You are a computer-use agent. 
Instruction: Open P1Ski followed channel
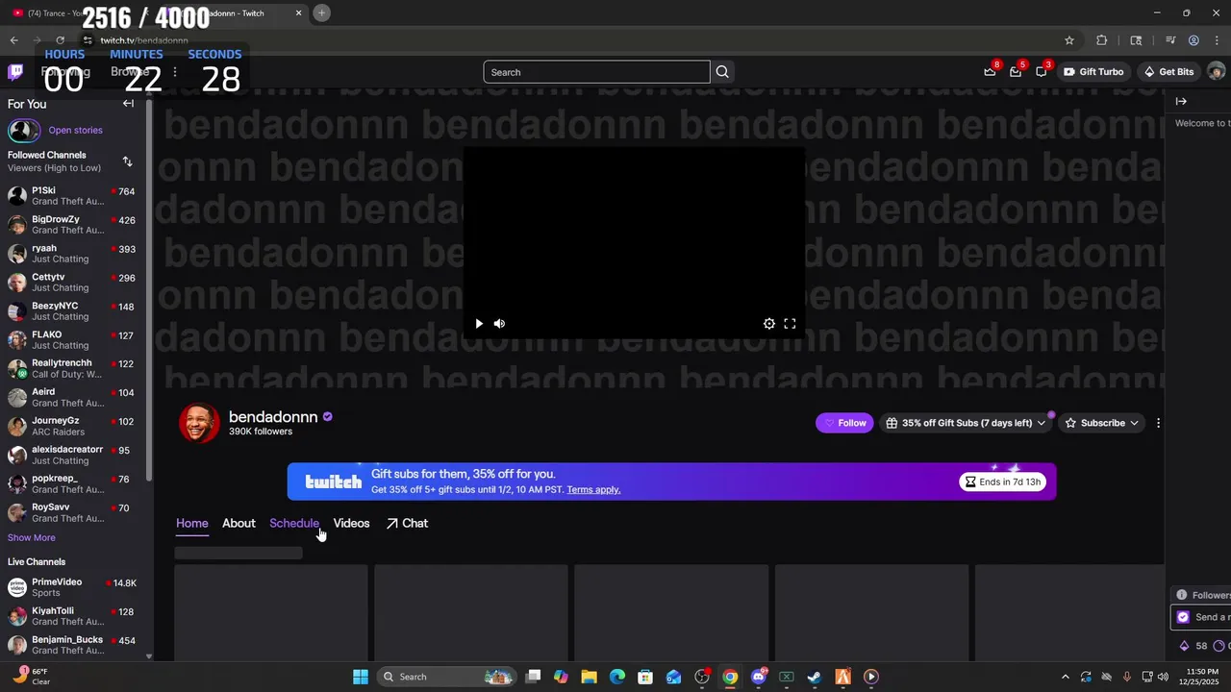coord(73,196)
